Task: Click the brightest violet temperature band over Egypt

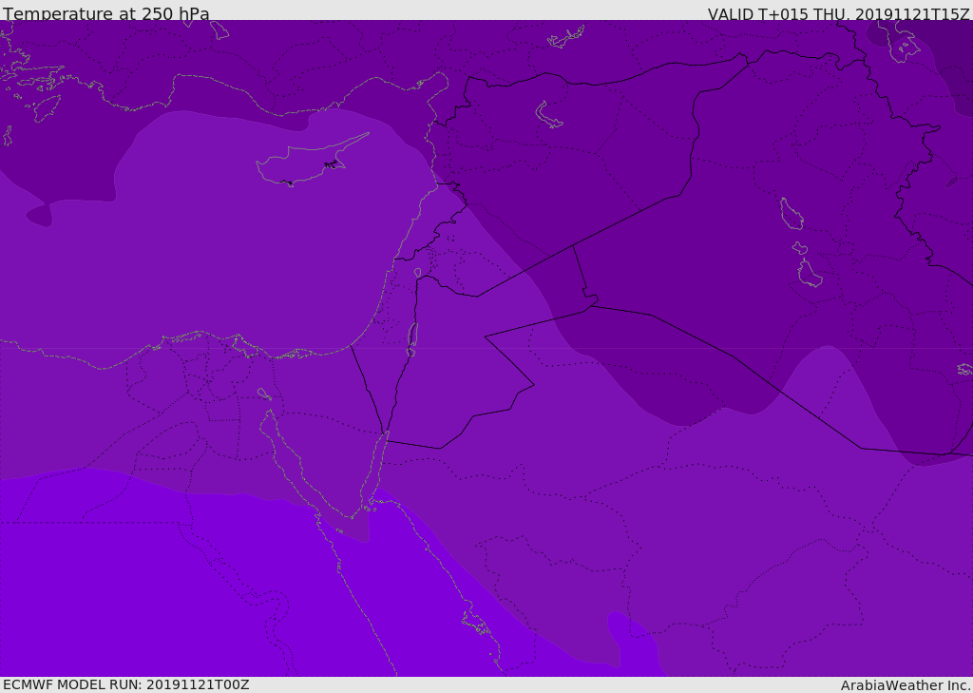Action: coord(143,589)
